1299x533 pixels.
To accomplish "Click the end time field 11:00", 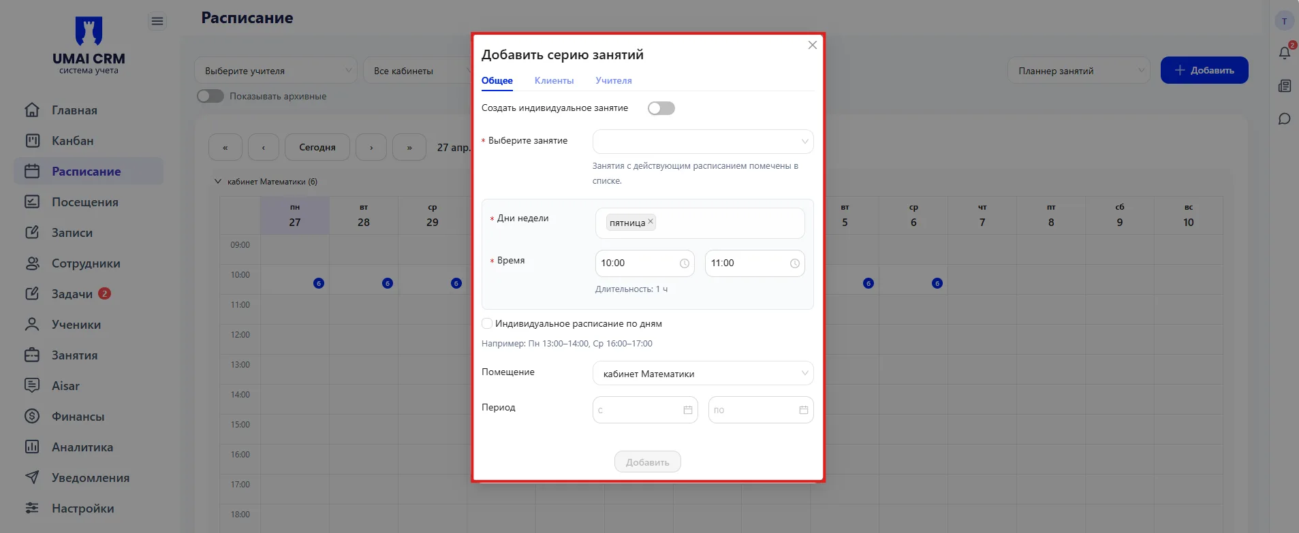I will [755, 263].
